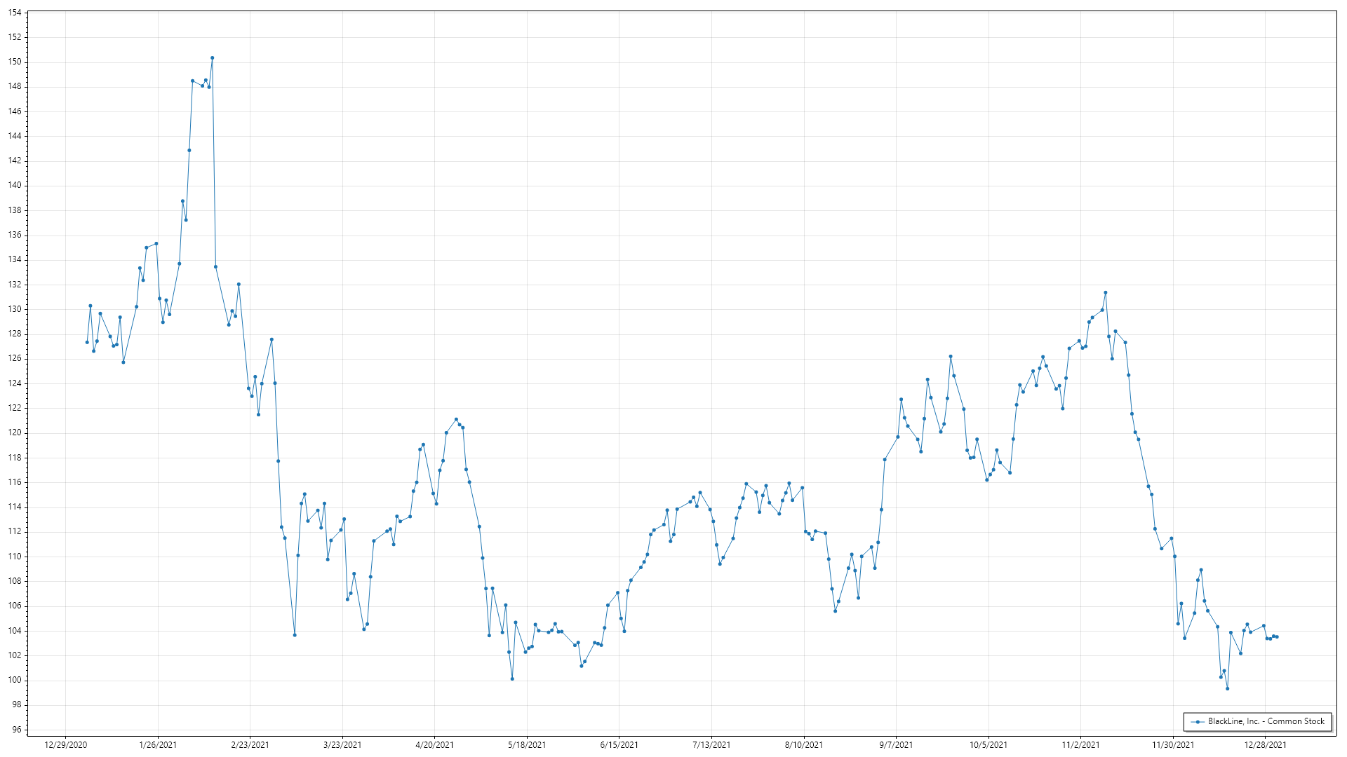The image size is (1347, 757).
Task: Click the 4/20/2021 x-axis date label
Action: 434,744
